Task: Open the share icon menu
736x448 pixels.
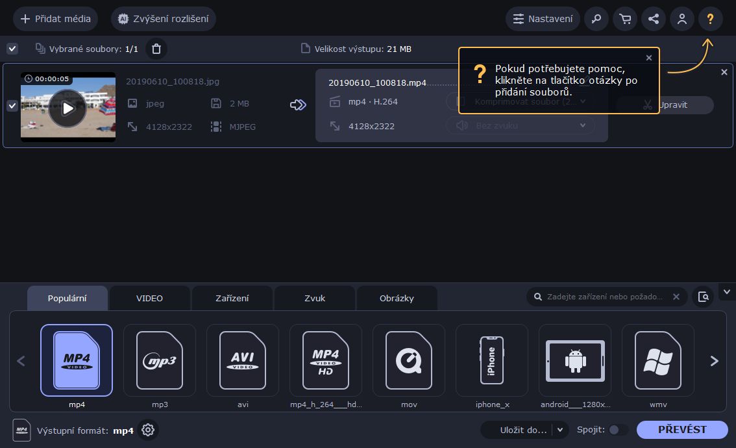Action: pos(654,19)
